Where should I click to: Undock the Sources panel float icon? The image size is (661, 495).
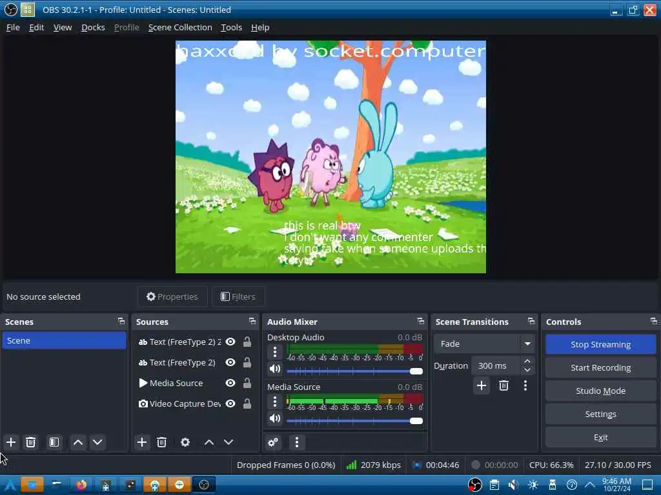pos(252,321)
